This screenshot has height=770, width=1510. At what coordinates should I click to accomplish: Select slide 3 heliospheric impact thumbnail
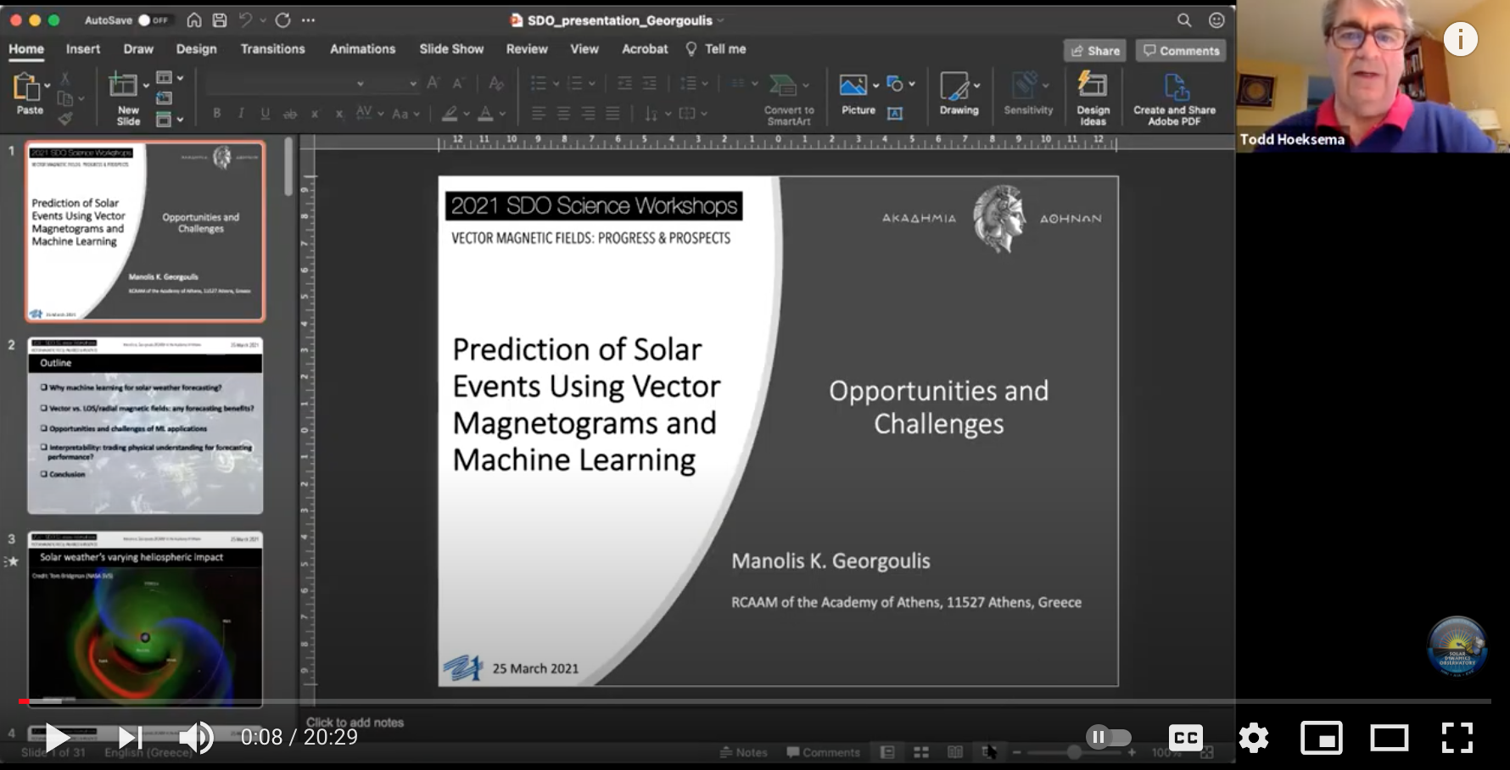click(x=145, y=618)
